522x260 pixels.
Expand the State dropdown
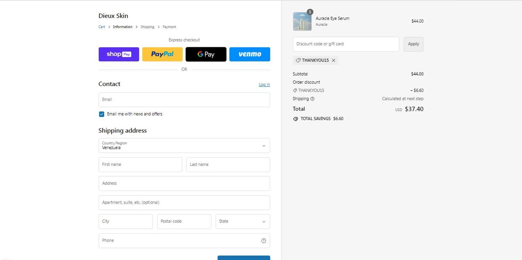243,221
